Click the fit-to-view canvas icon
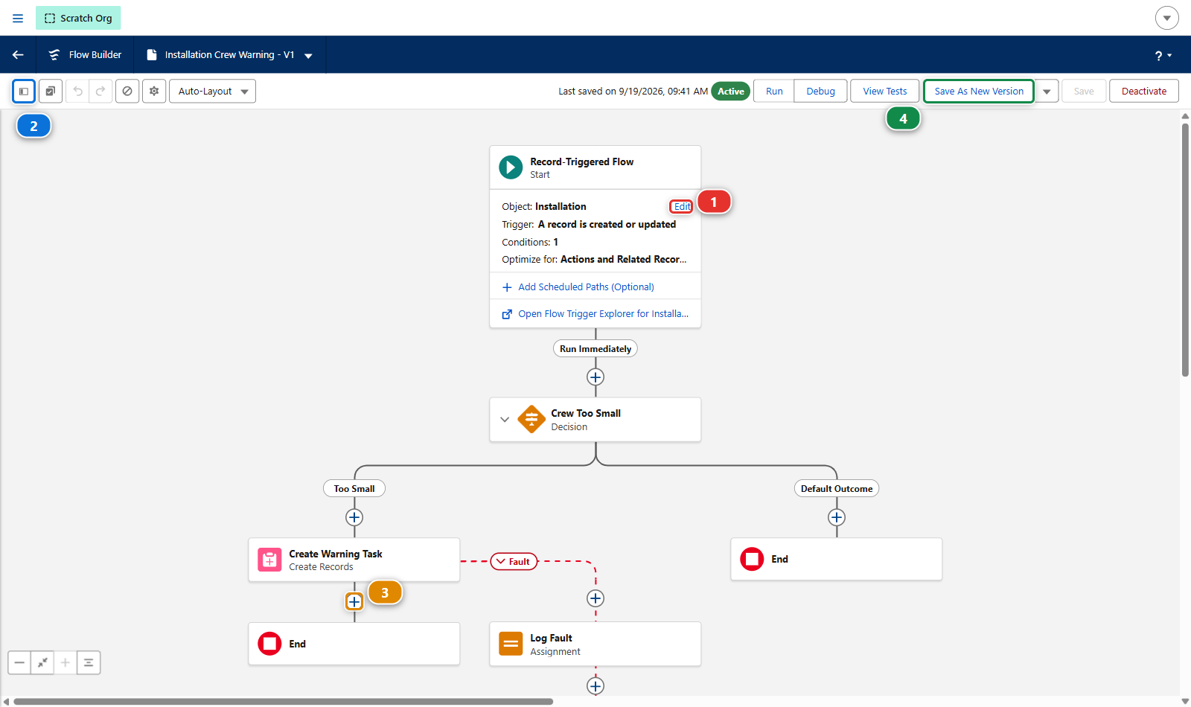 [x=42, y=662]
